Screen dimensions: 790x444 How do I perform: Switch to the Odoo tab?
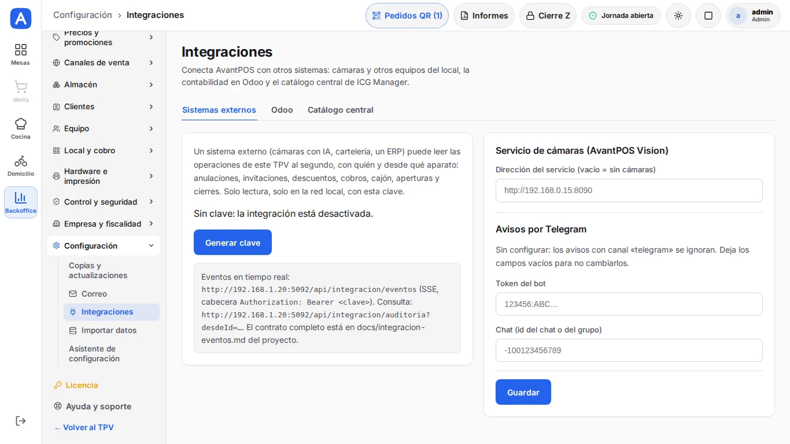pos(282,110)
